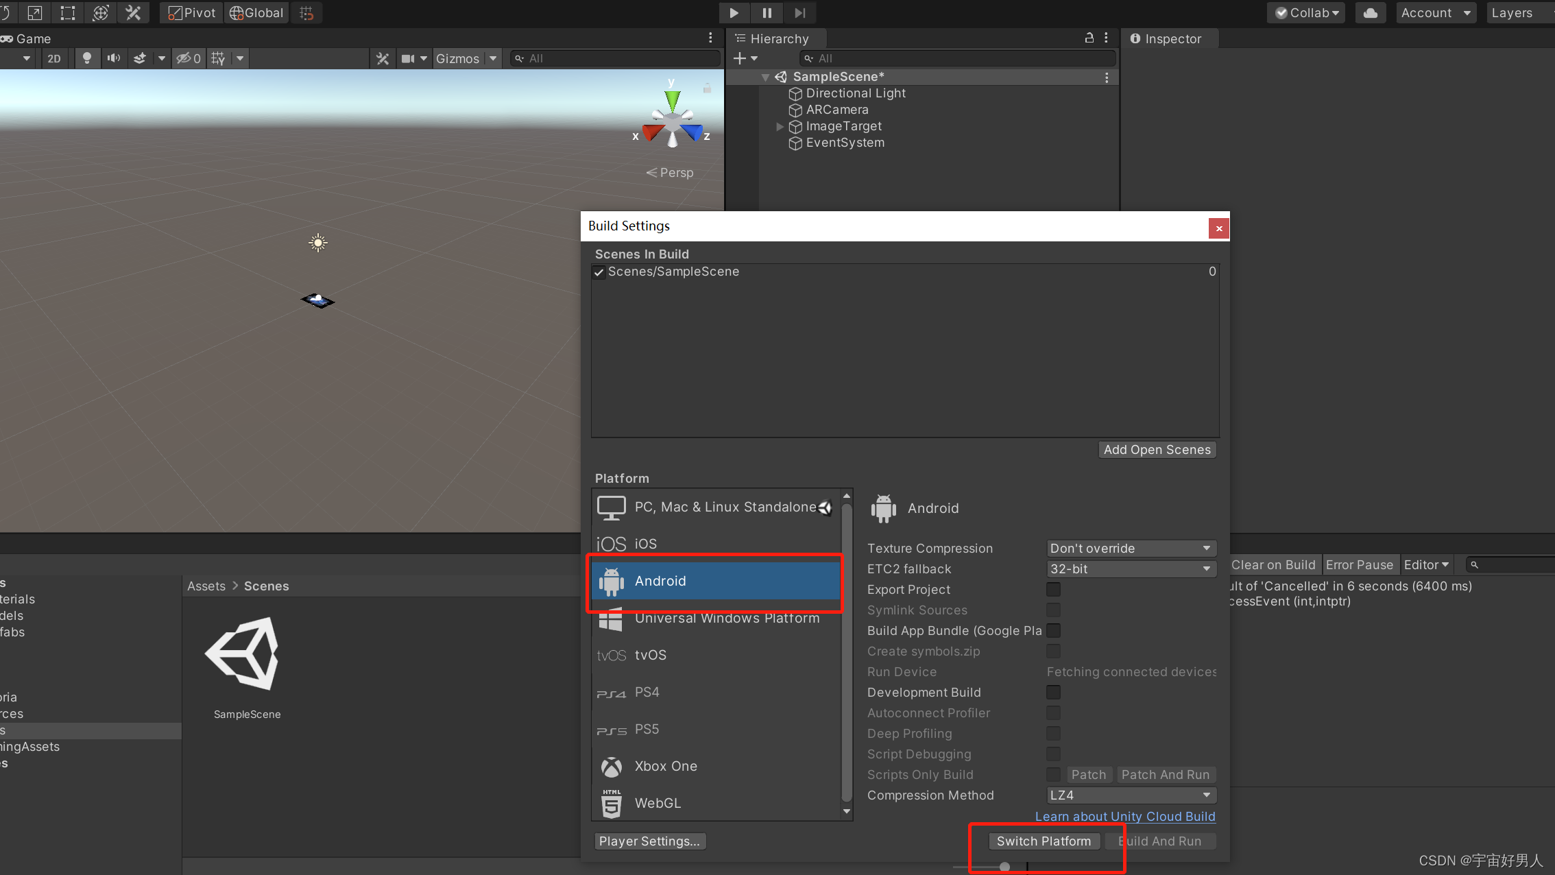Toggle the scene gizmo rotation lock
Viewport: 1555px width, 875px height.
[x=707, y=88]
